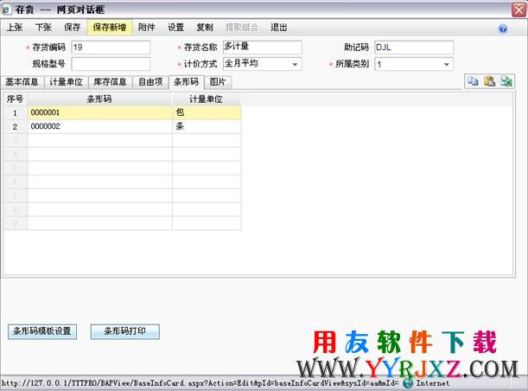Select the 条形码 tab
528x391 pixels.
point(186,82)
